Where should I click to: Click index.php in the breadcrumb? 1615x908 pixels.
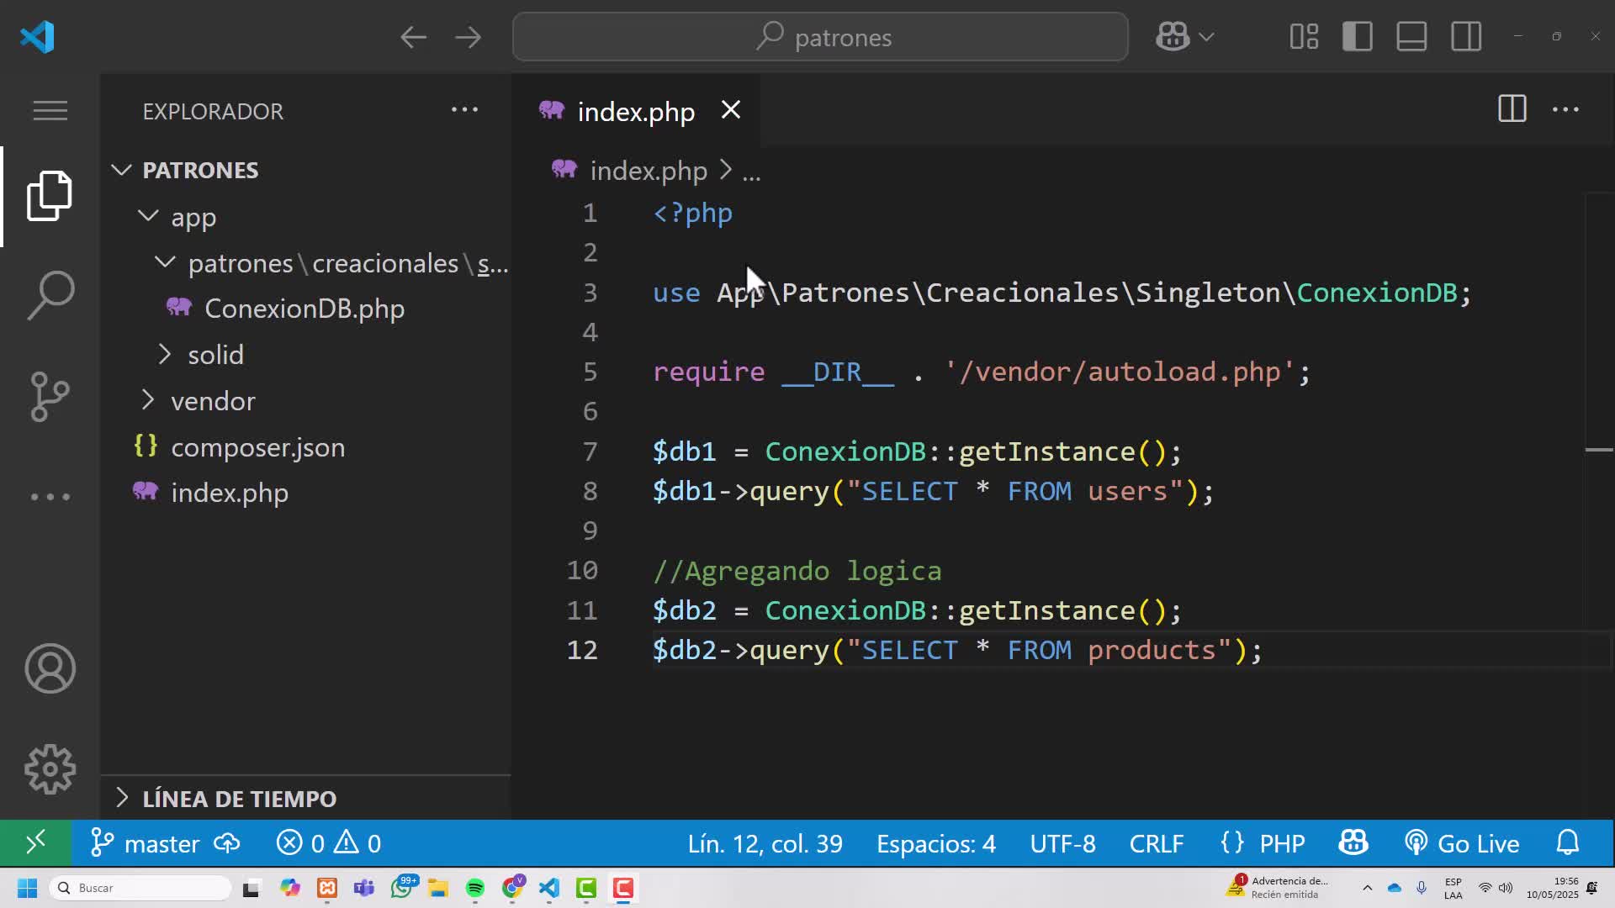pyautogui.click(x=649, y=171)
